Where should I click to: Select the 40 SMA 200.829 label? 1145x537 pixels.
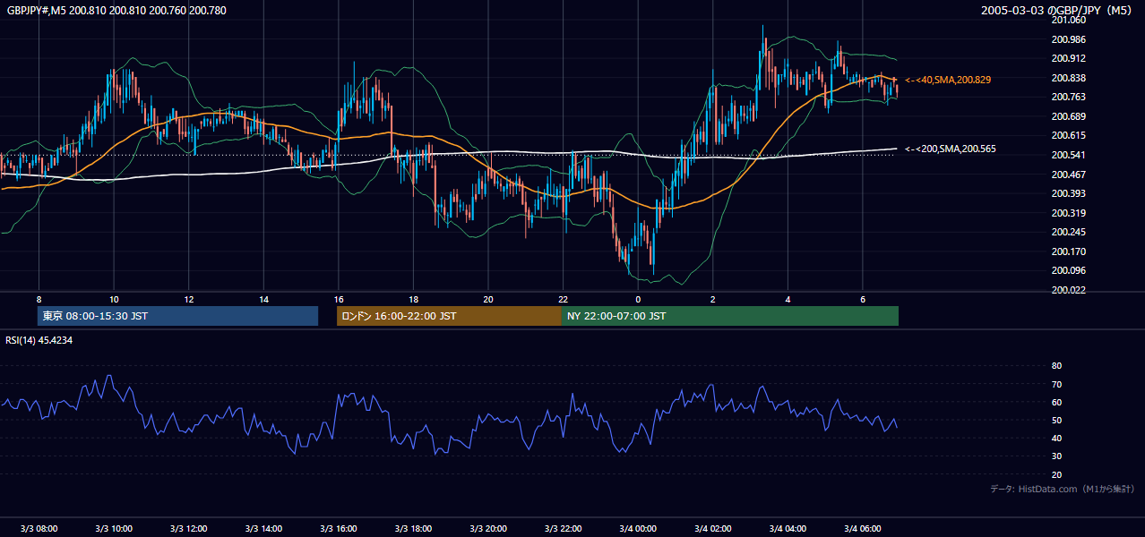(948, 80)
